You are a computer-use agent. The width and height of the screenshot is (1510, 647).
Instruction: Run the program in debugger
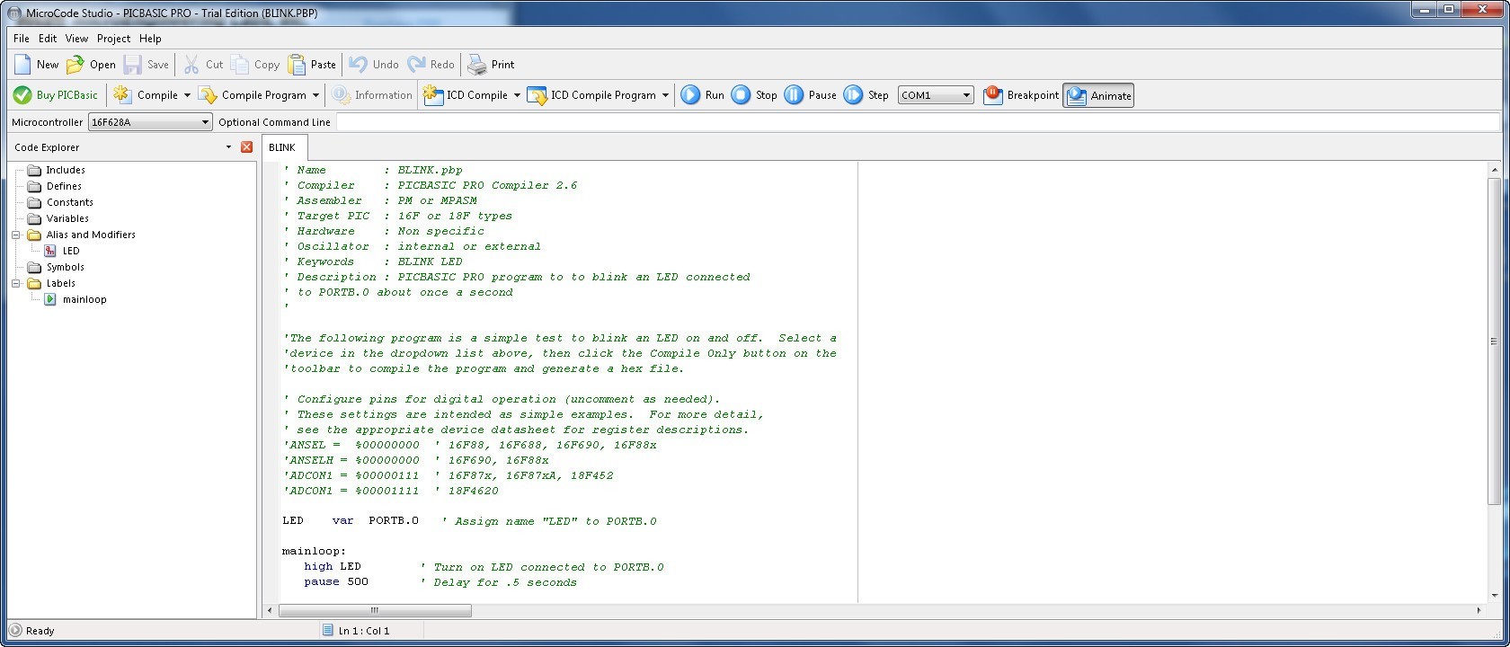702,95
